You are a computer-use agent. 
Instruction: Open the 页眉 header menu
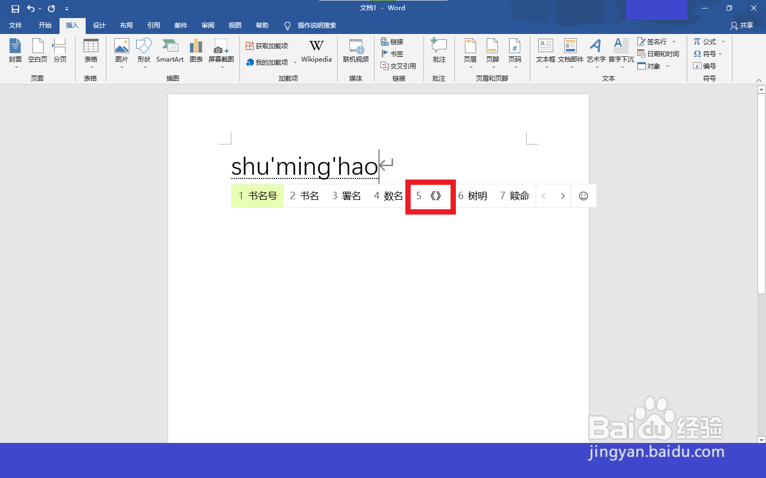click(x=470, y=54)
